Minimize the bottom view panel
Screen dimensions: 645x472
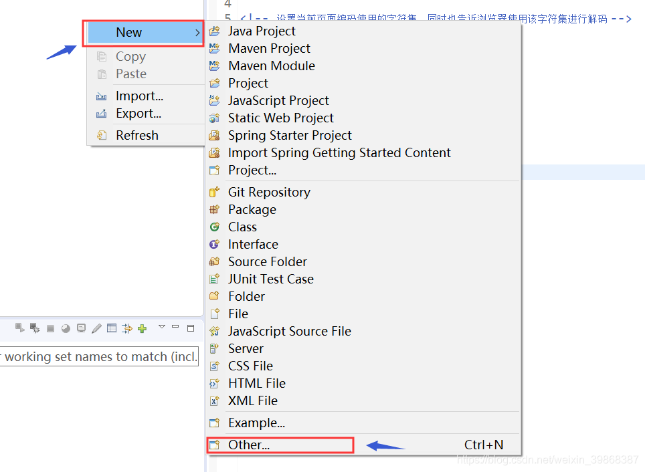176,326
